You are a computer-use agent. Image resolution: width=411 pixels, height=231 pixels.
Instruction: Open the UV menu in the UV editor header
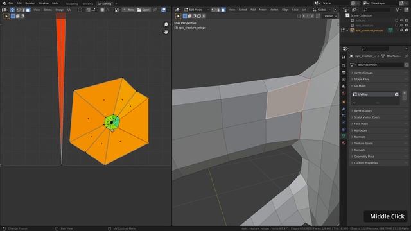pos(69,10)
